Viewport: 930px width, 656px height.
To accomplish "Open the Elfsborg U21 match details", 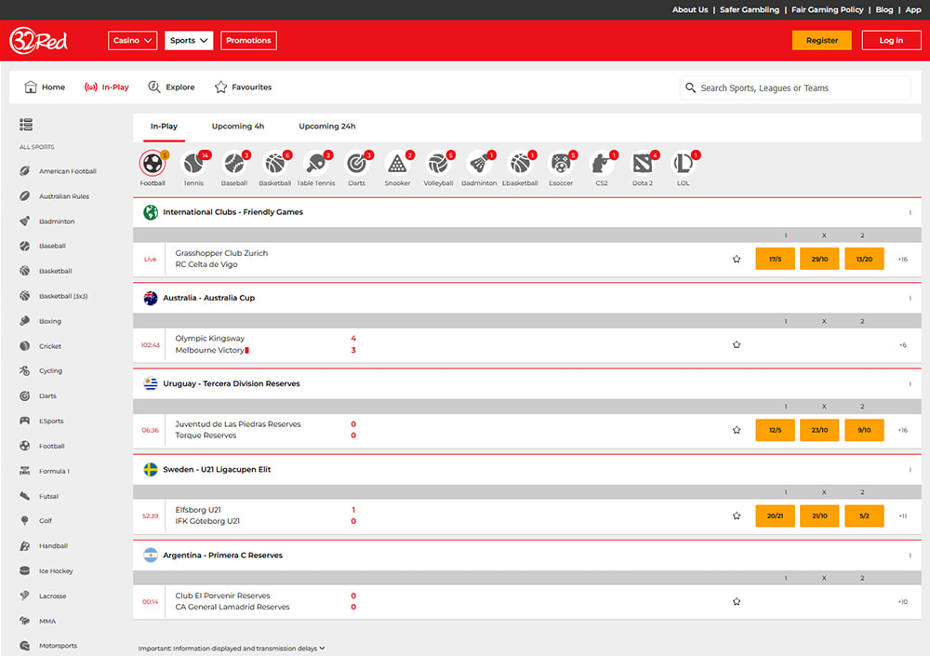I will (x=207, y=515).
